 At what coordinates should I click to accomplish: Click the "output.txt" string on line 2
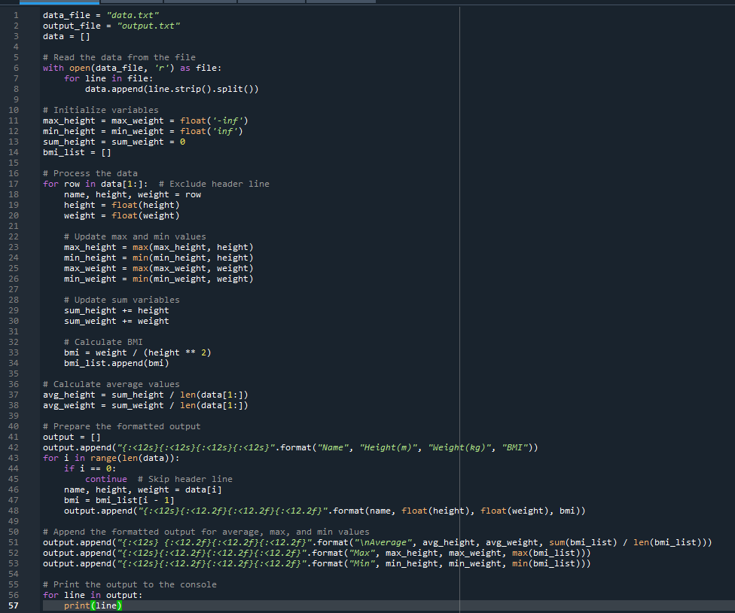[149, 25]
